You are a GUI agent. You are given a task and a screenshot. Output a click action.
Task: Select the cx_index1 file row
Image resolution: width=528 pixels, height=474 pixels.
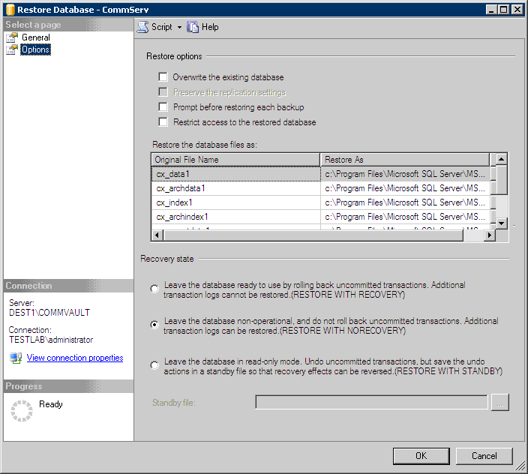click(x=236, y=202)
